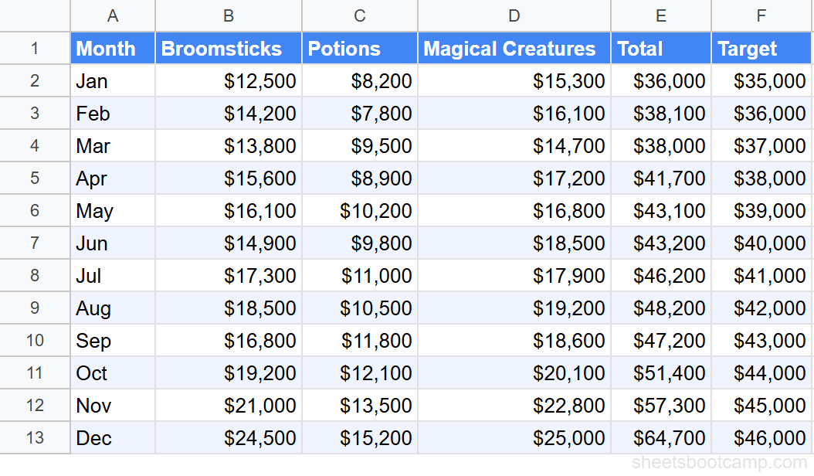Select row 1 number header
This screenshot has height=476, width=814.
[35, 49]
